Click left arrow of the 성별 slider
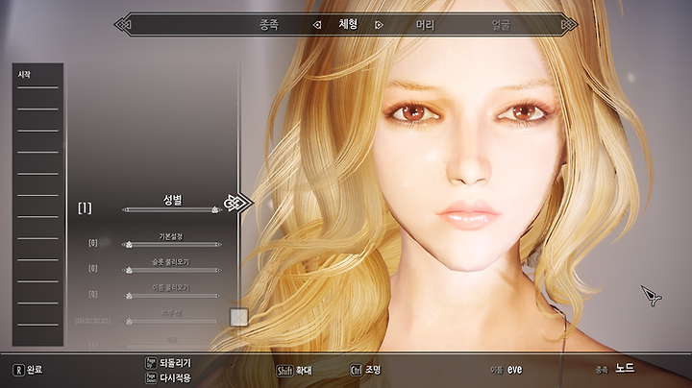Viewport: 692px width, 388px height. (x=124, y=210)
